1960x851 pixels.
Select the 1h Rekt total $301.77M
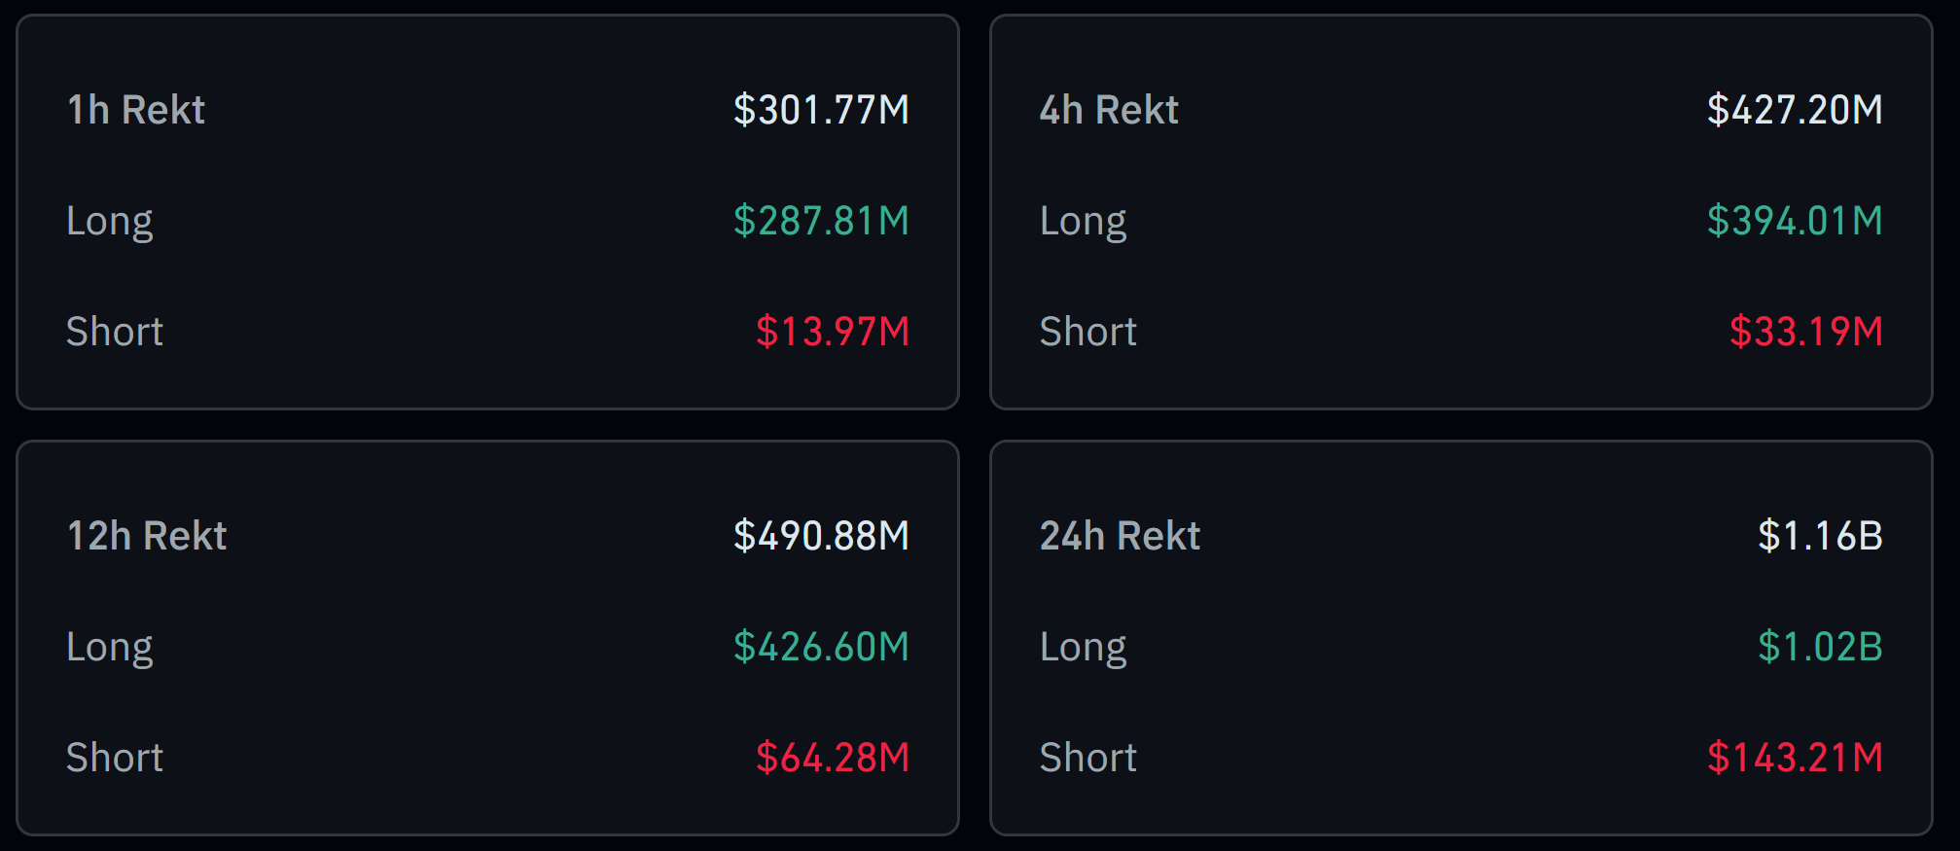(821, 110)
